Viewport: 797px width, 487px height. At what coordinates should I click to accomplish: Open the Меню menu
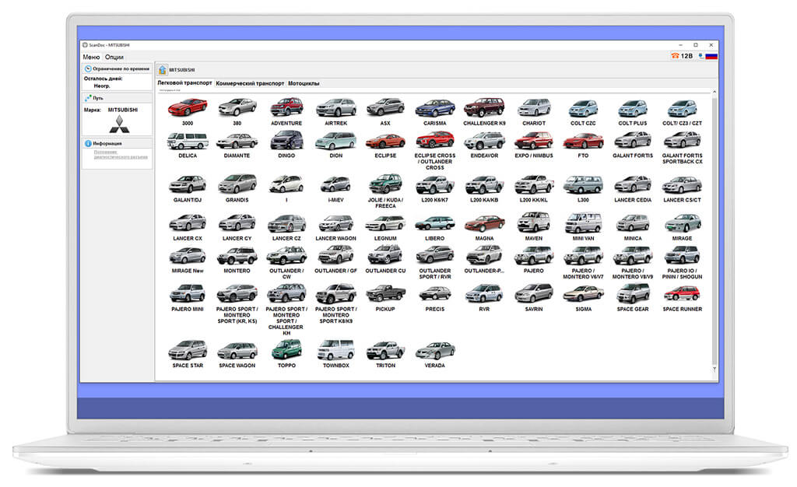(x=92, y=57)
